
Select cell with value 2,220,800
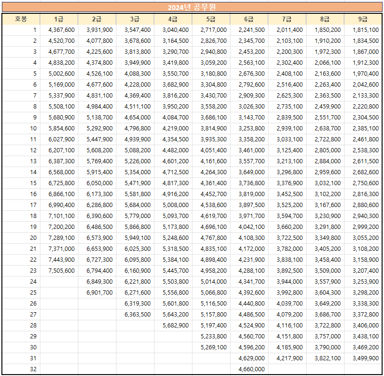point(363,107)
